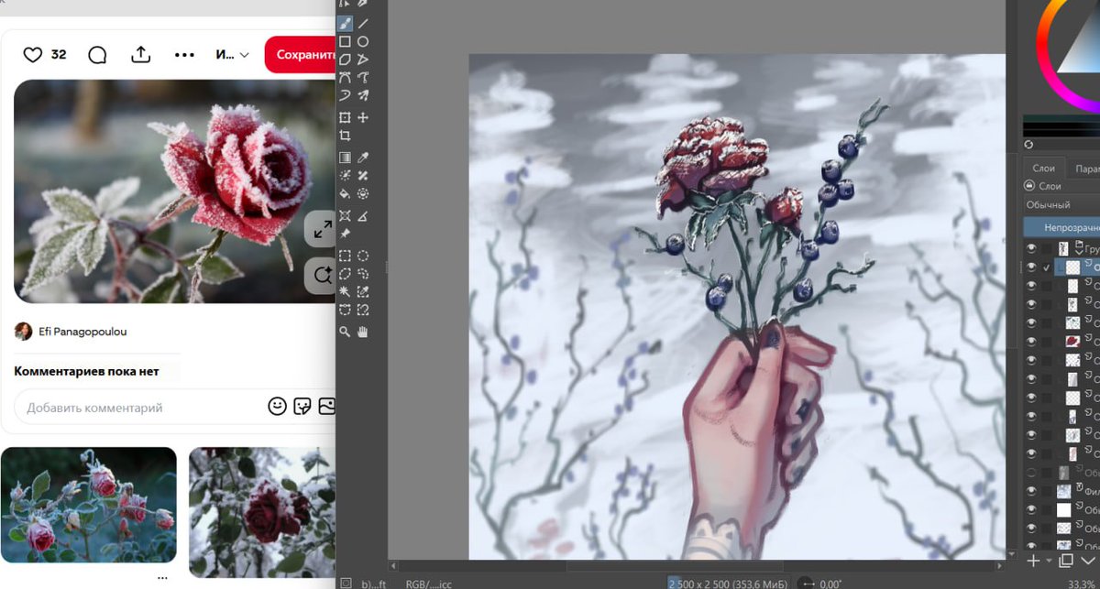Click the Pinterest share upload icon
This screenshot has width=1100, height=589.
(140, 54)
